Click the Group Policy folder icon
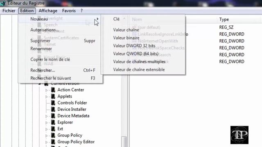262x147 pixels. pyautogui.click(x=53, y=136)
